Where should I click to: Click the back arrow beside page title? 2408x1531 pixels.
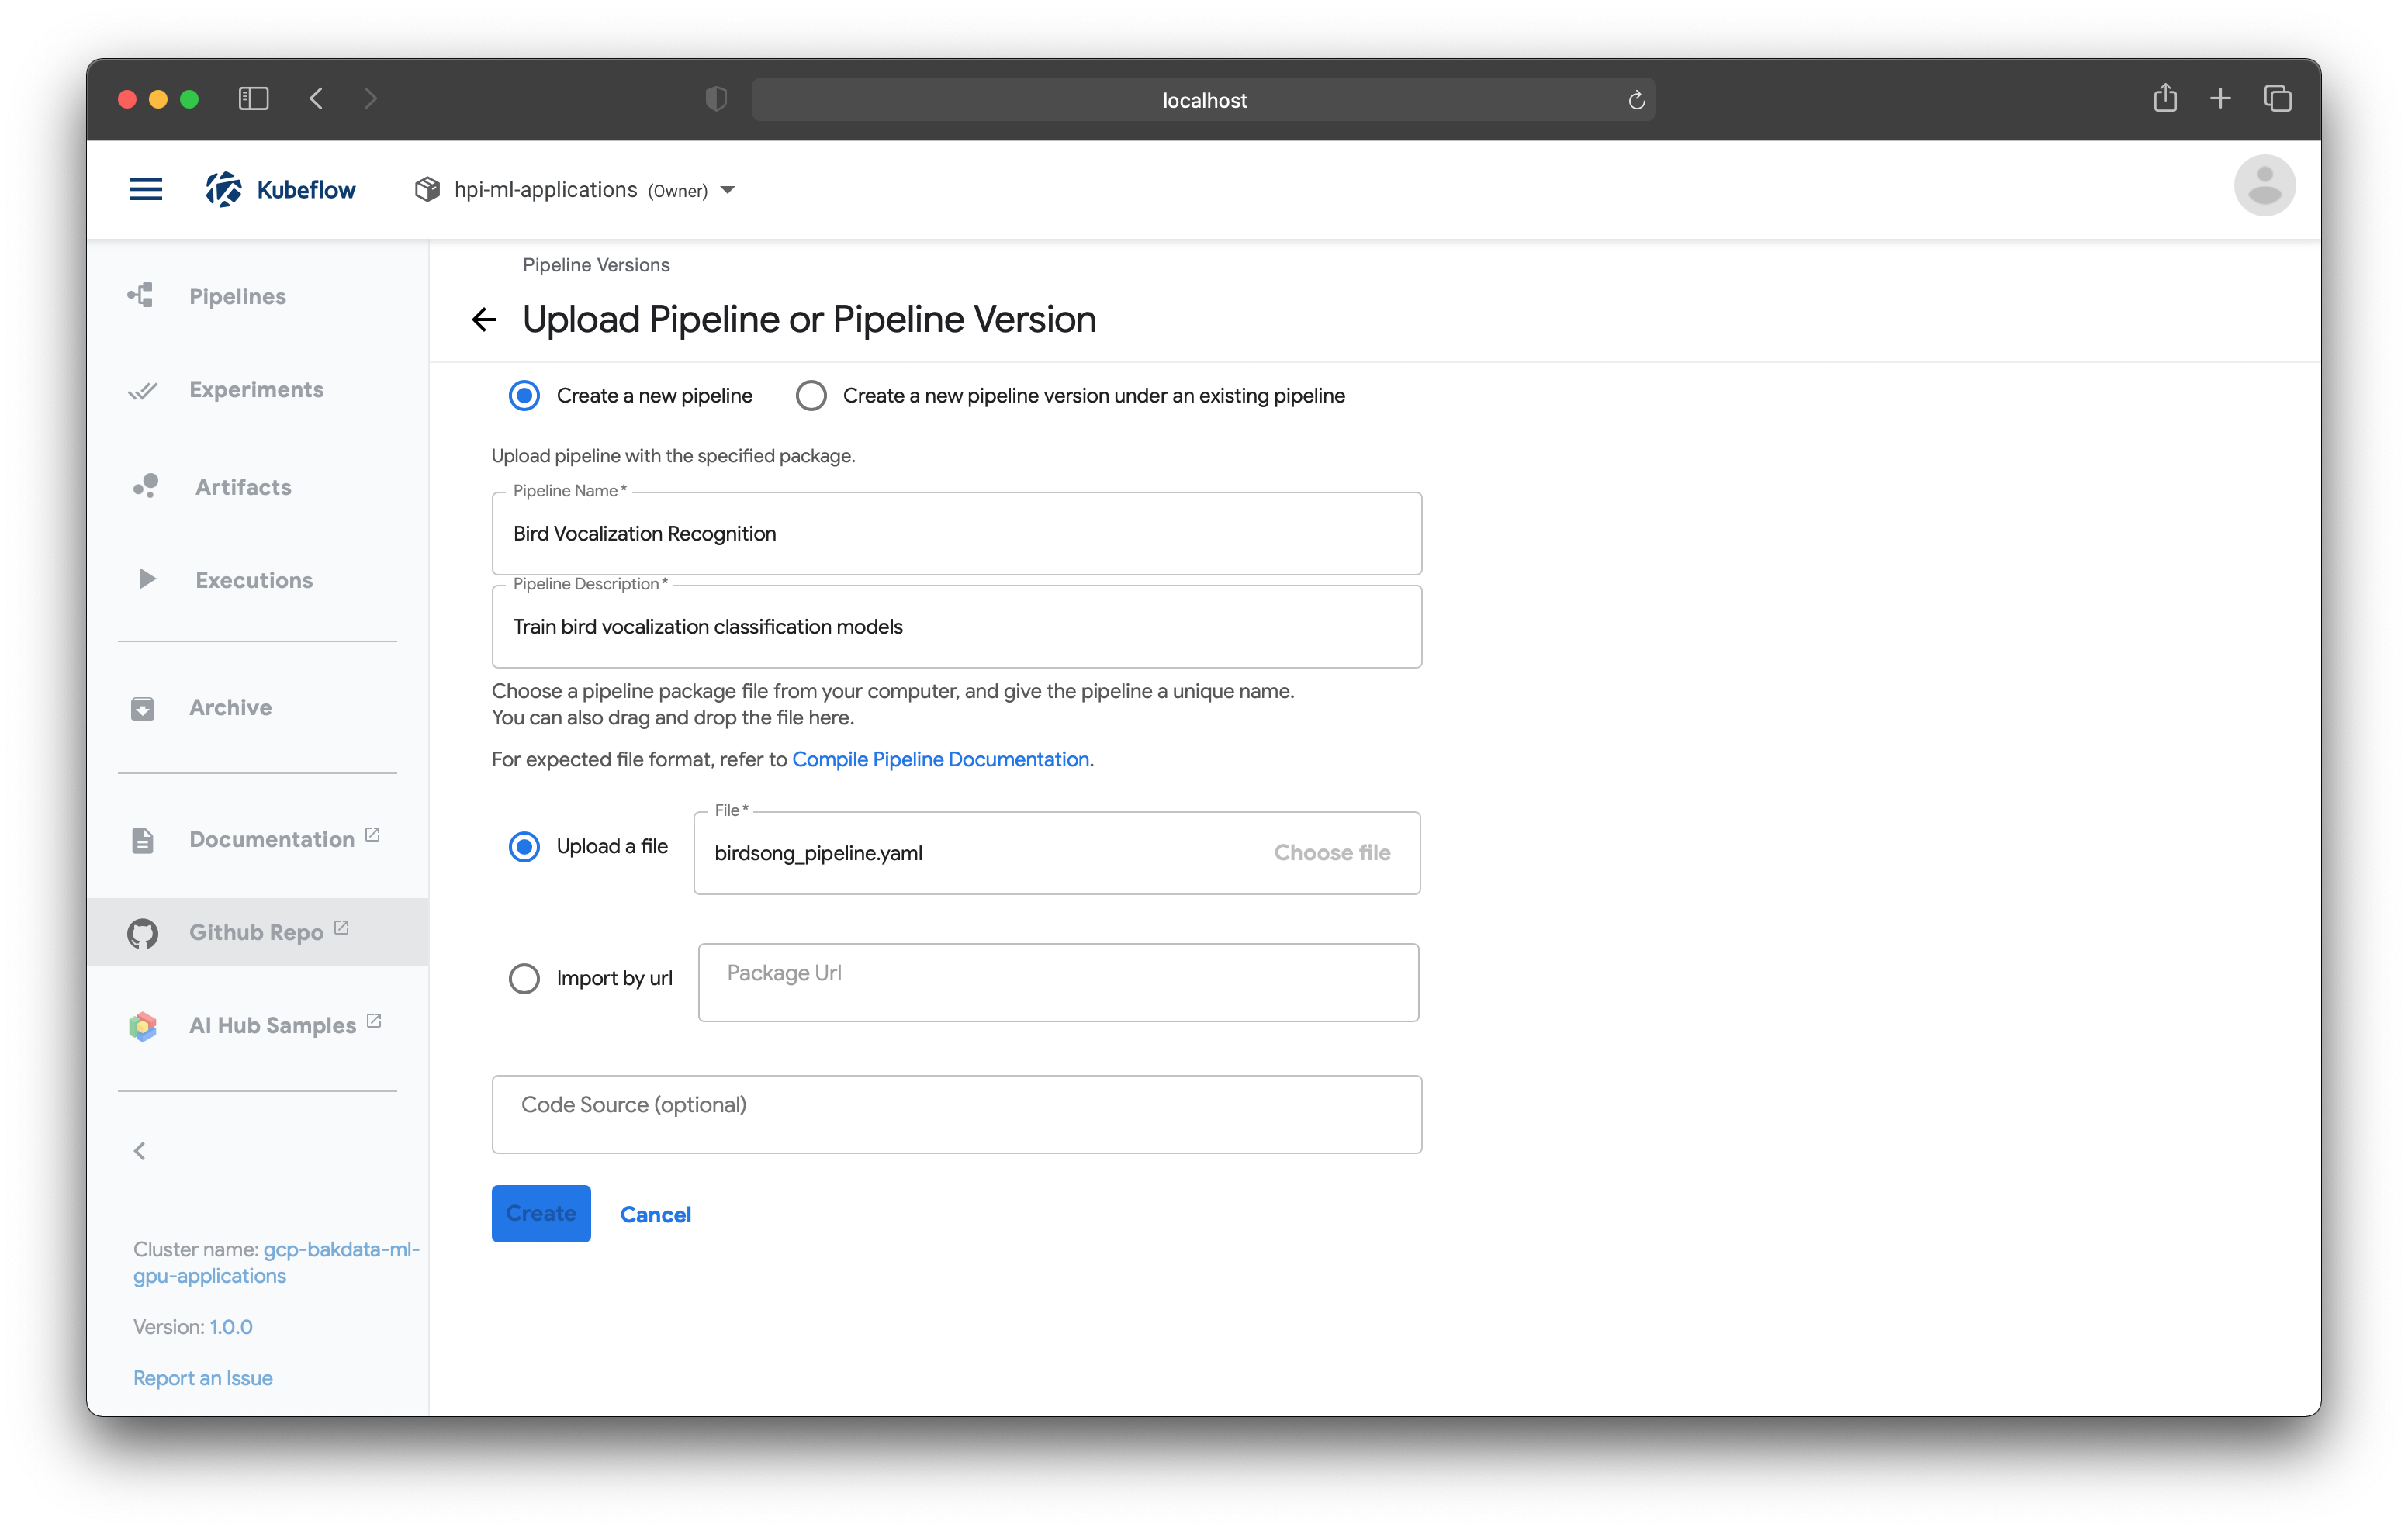(x=484, y=320)
